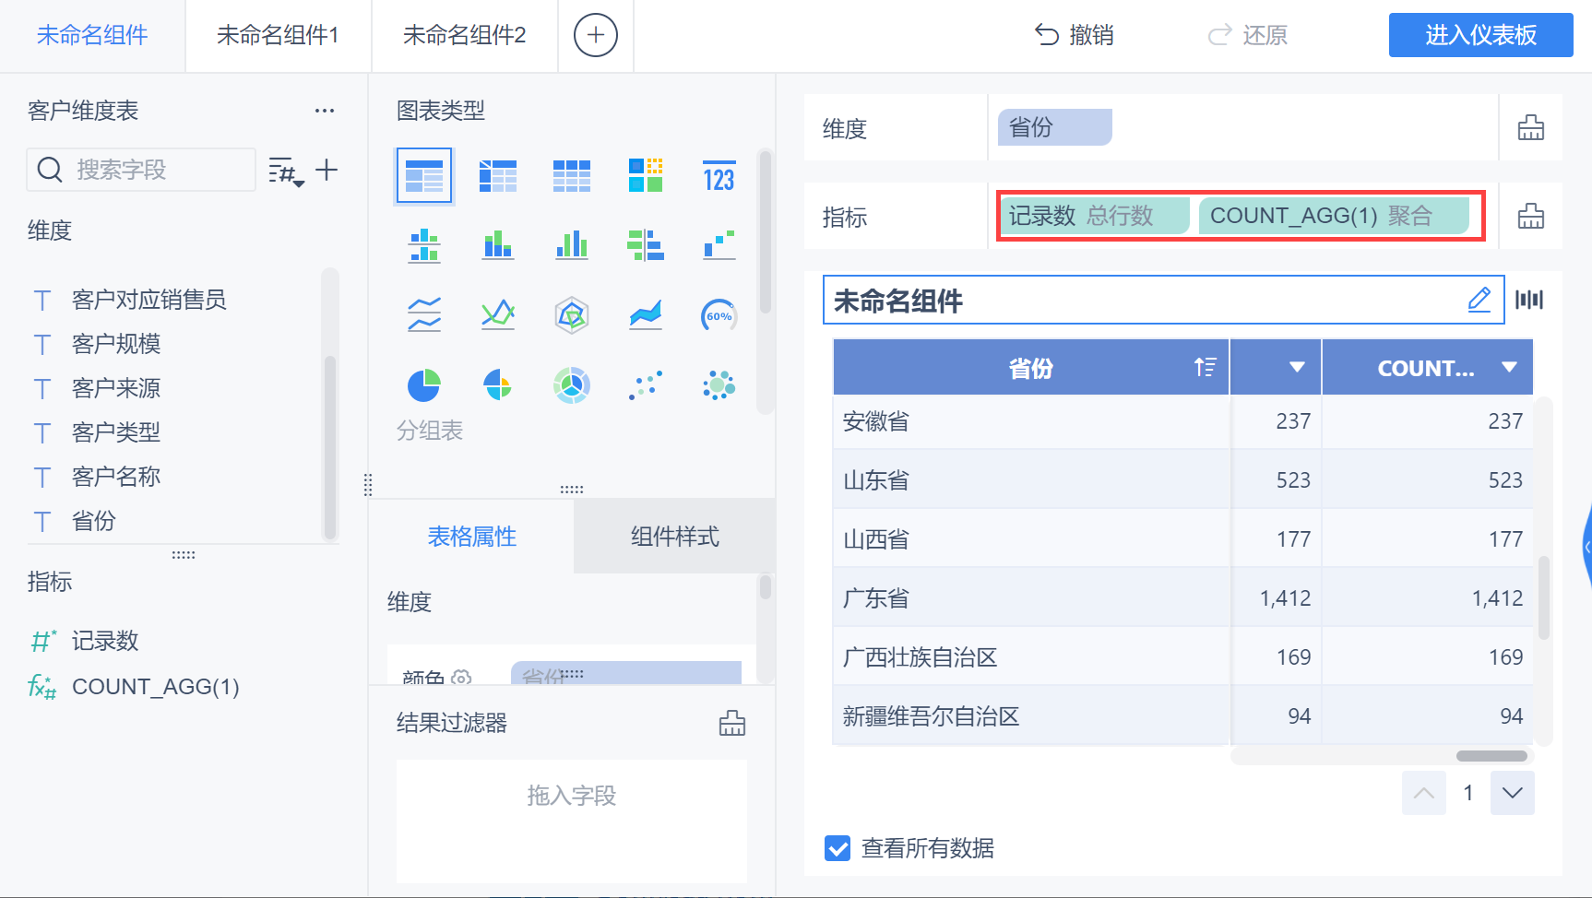Click the 撤销 undo button
Image resolution: width=1592 pixels, height=898 pixels.
point(1075,35)
